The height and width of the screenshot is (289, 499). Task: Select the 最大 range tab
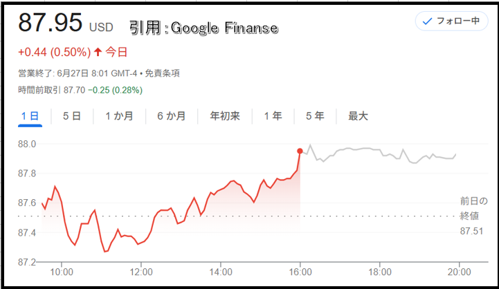pyautogui.click(x=358, y=116)
